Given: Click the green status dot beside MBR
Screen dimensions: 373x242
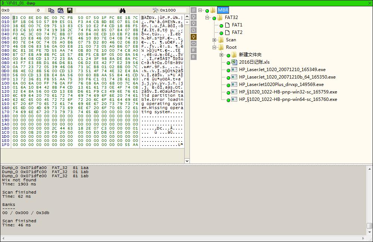Looking at the screenshot, I should point(207,11).
